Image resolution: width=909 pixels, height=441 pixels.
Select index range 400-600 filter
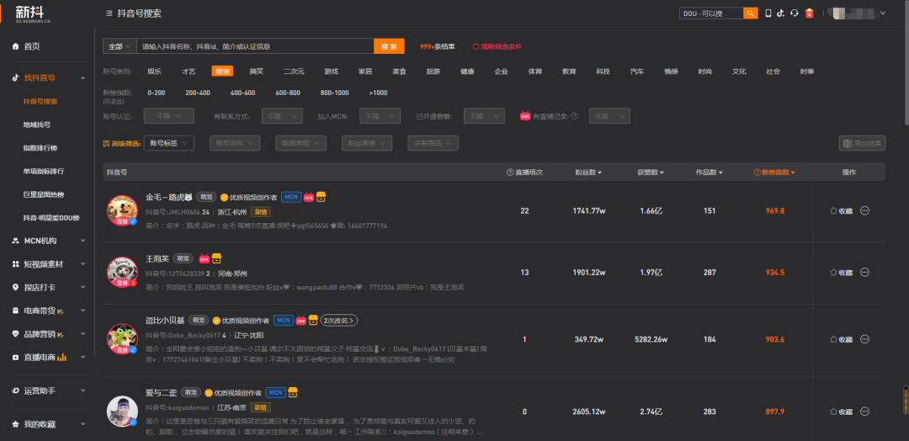(x=242, y=93)
